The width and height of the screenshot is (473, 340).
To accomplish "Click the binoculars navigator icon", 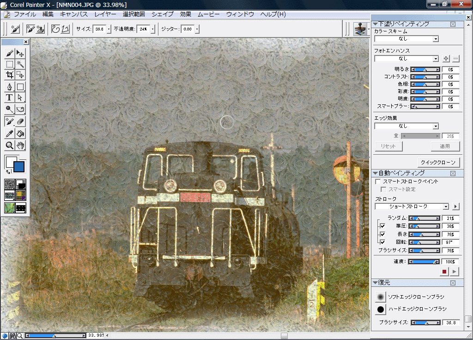I will point(12,335).
